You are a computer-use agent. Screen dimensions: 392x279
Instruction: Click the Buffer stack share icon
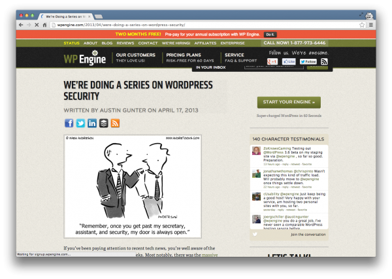pos(103,123)
